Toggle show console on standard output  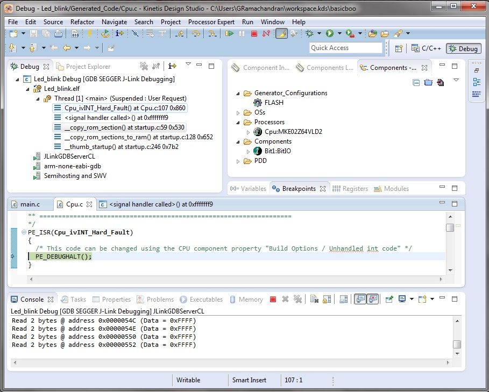pos(360,299)
